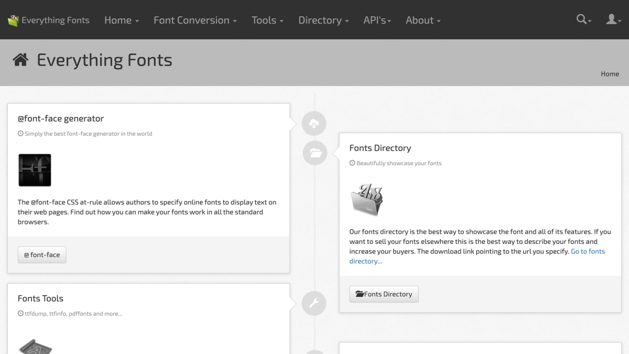Click the Home breadcrumb link
Image resolution: width=629 pixels, height=354 pixels.
click(610, 74)
